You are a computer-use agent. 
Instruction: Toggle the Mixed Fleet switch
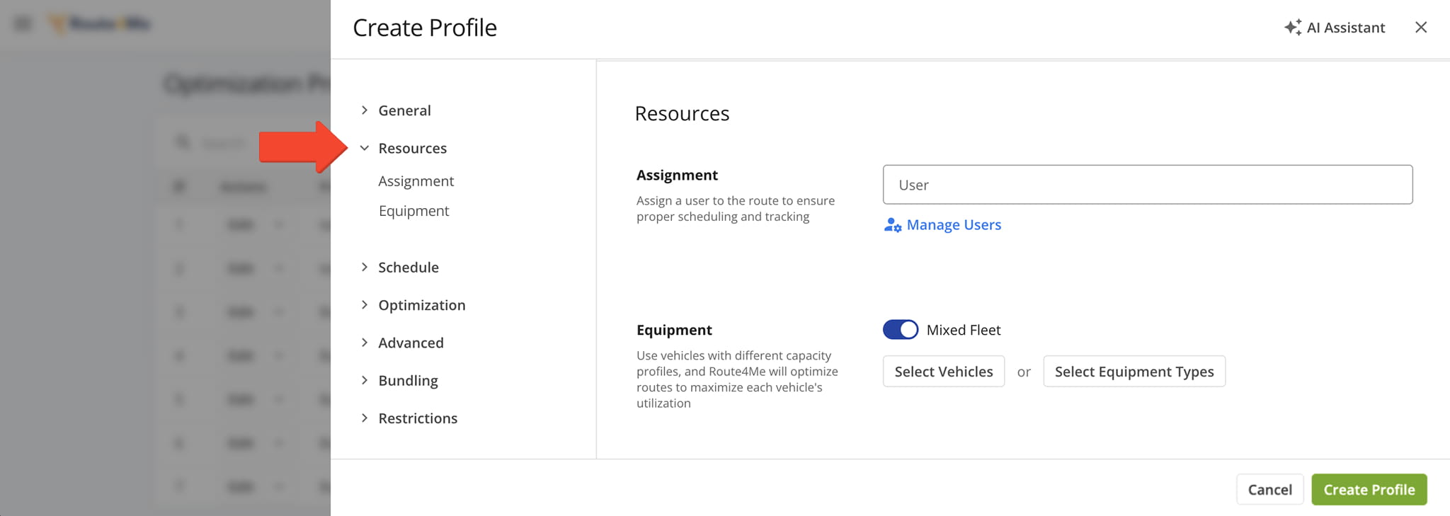[x=900, y=330]
